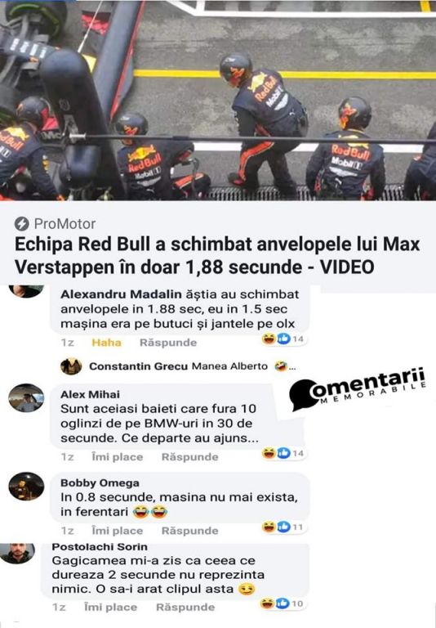Screen dimensions: 436x628
Task: Like Postolachi Sorin's comment with Îmi place
Action: 110,608
